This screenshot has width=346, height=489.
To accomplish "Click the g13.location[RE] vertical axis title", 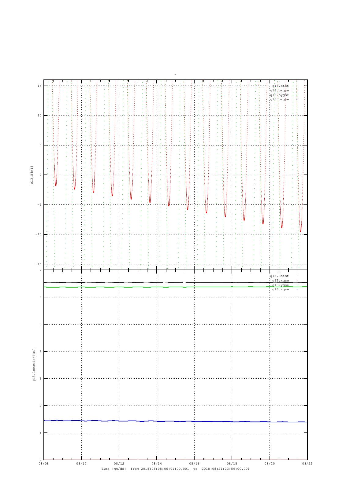I will pos(34,365).
